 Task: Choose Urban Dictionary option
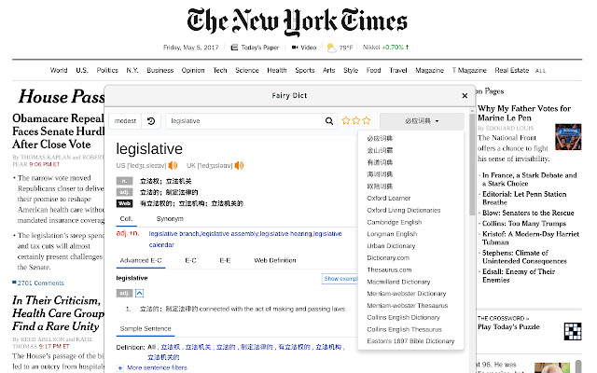coord(391,246)
